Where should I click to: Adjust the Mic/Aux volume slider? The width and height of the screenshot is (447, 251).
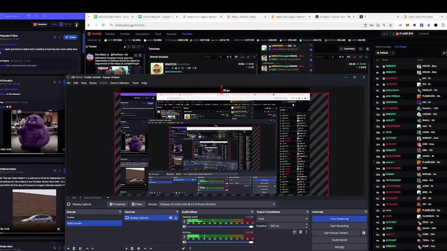(220, 242)
